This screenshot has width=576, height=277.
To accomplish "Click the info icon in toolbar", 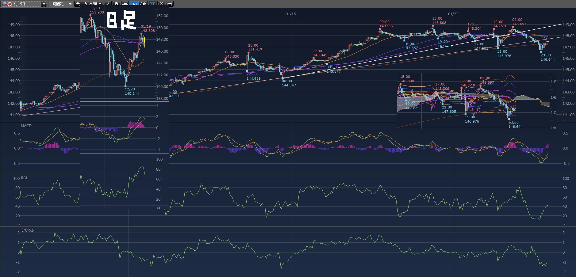I will point(116,4).
